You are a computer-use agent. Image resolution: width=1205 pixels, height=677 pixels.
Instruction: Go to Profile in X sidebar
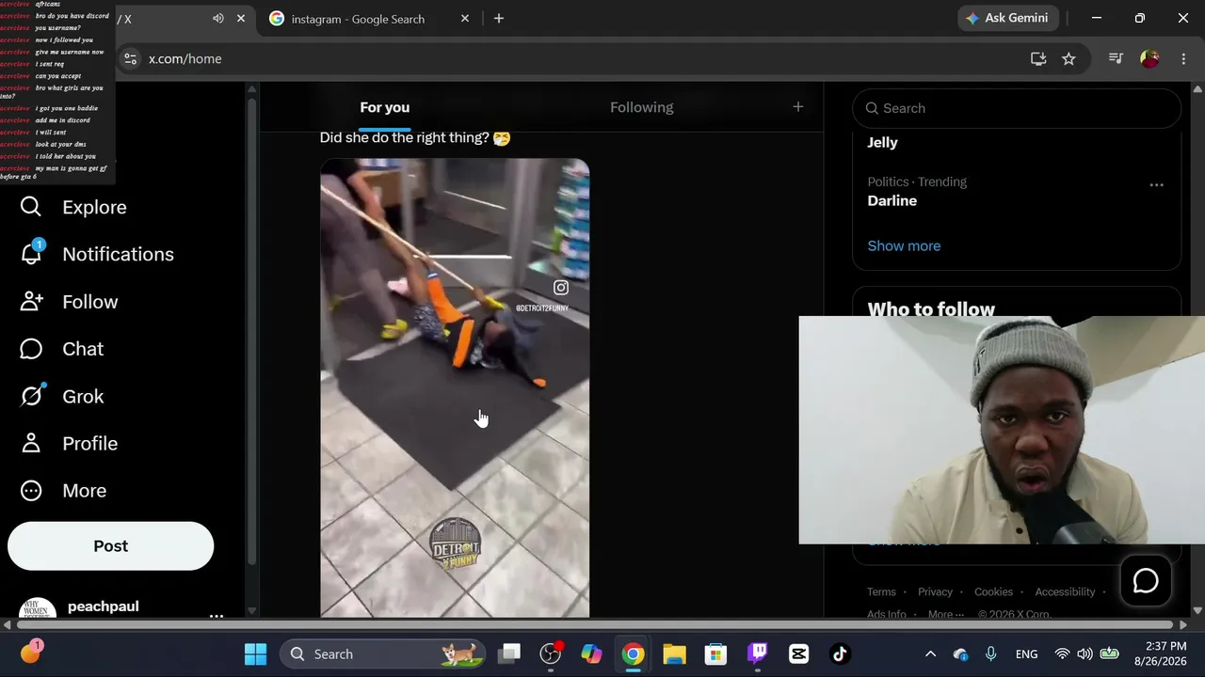tap(69, 444)
